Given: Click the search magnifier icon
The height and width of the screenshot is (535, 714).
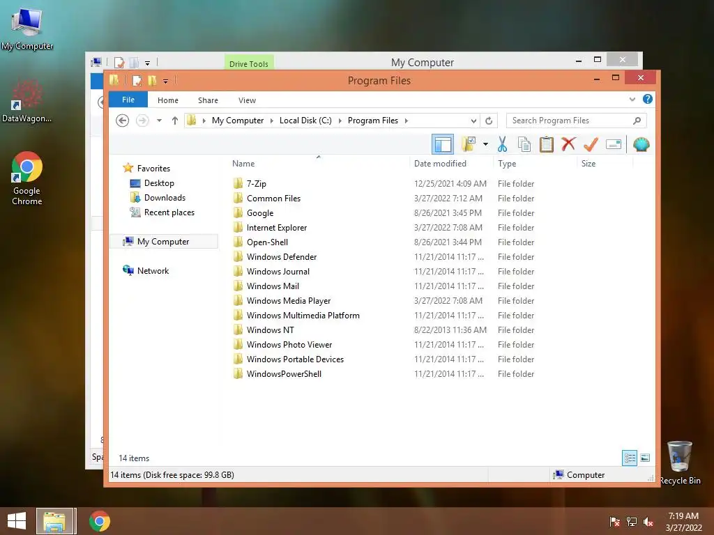Looking at the screenshot, I should [x=637, y=121].
